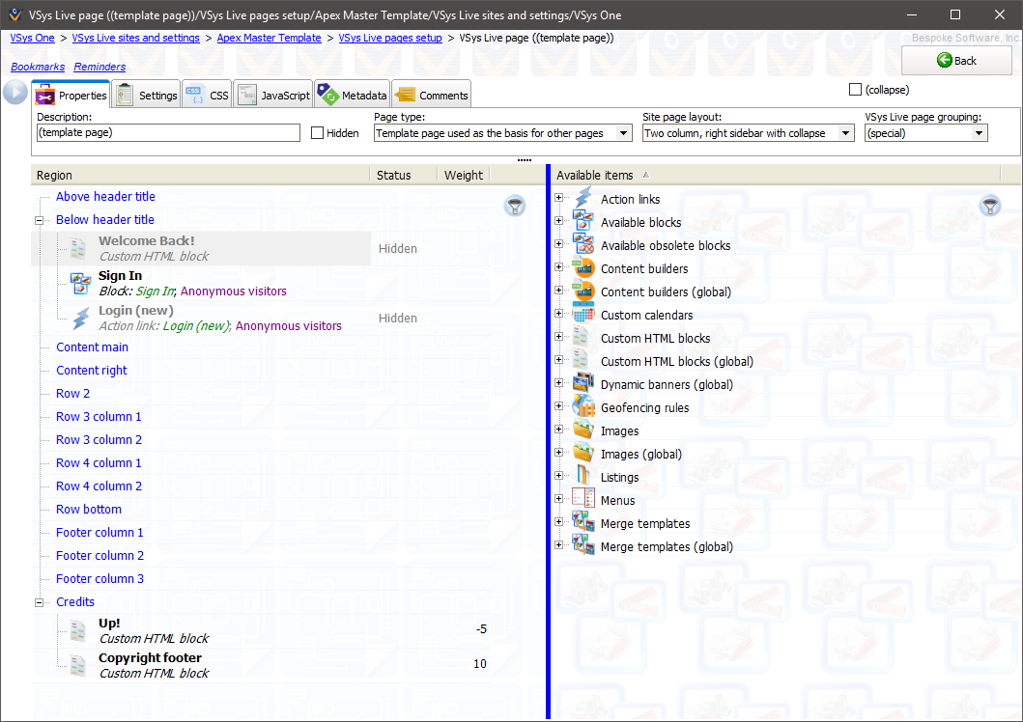
Task: Click the Back button
Action: (x=956, y=60)
